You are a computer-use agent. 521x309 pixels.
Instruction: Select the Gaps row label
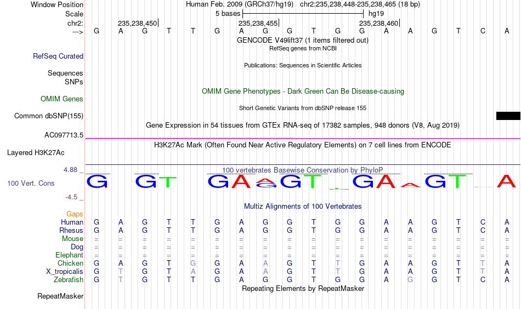point(75,214)
